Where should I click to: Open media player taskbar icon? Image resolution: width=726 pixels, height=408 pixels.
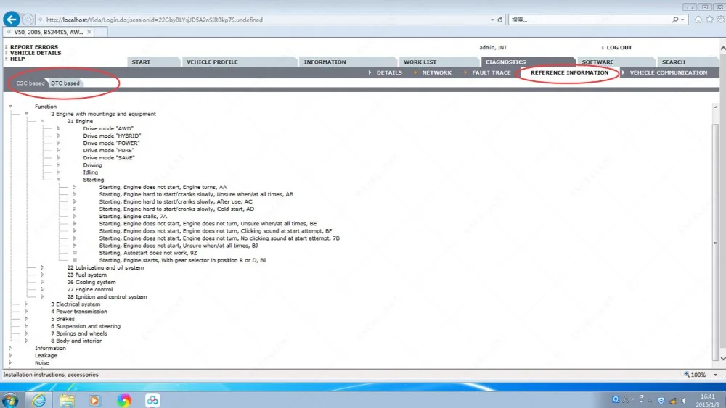coord(94,400)
